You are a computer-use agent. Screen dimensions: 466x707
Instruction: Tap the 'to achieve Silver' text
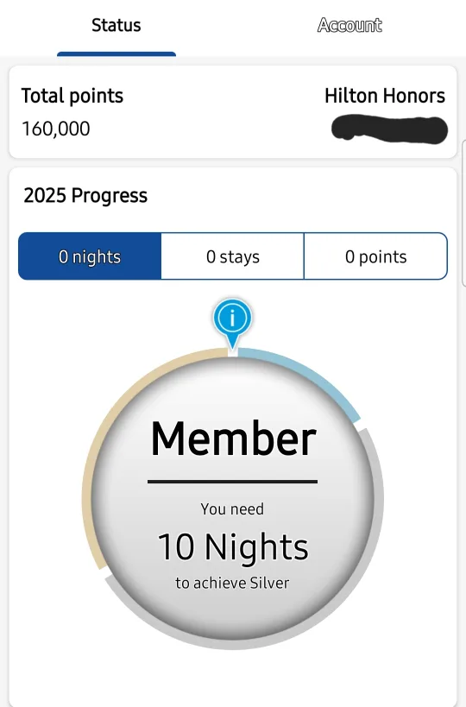point(232,583)
